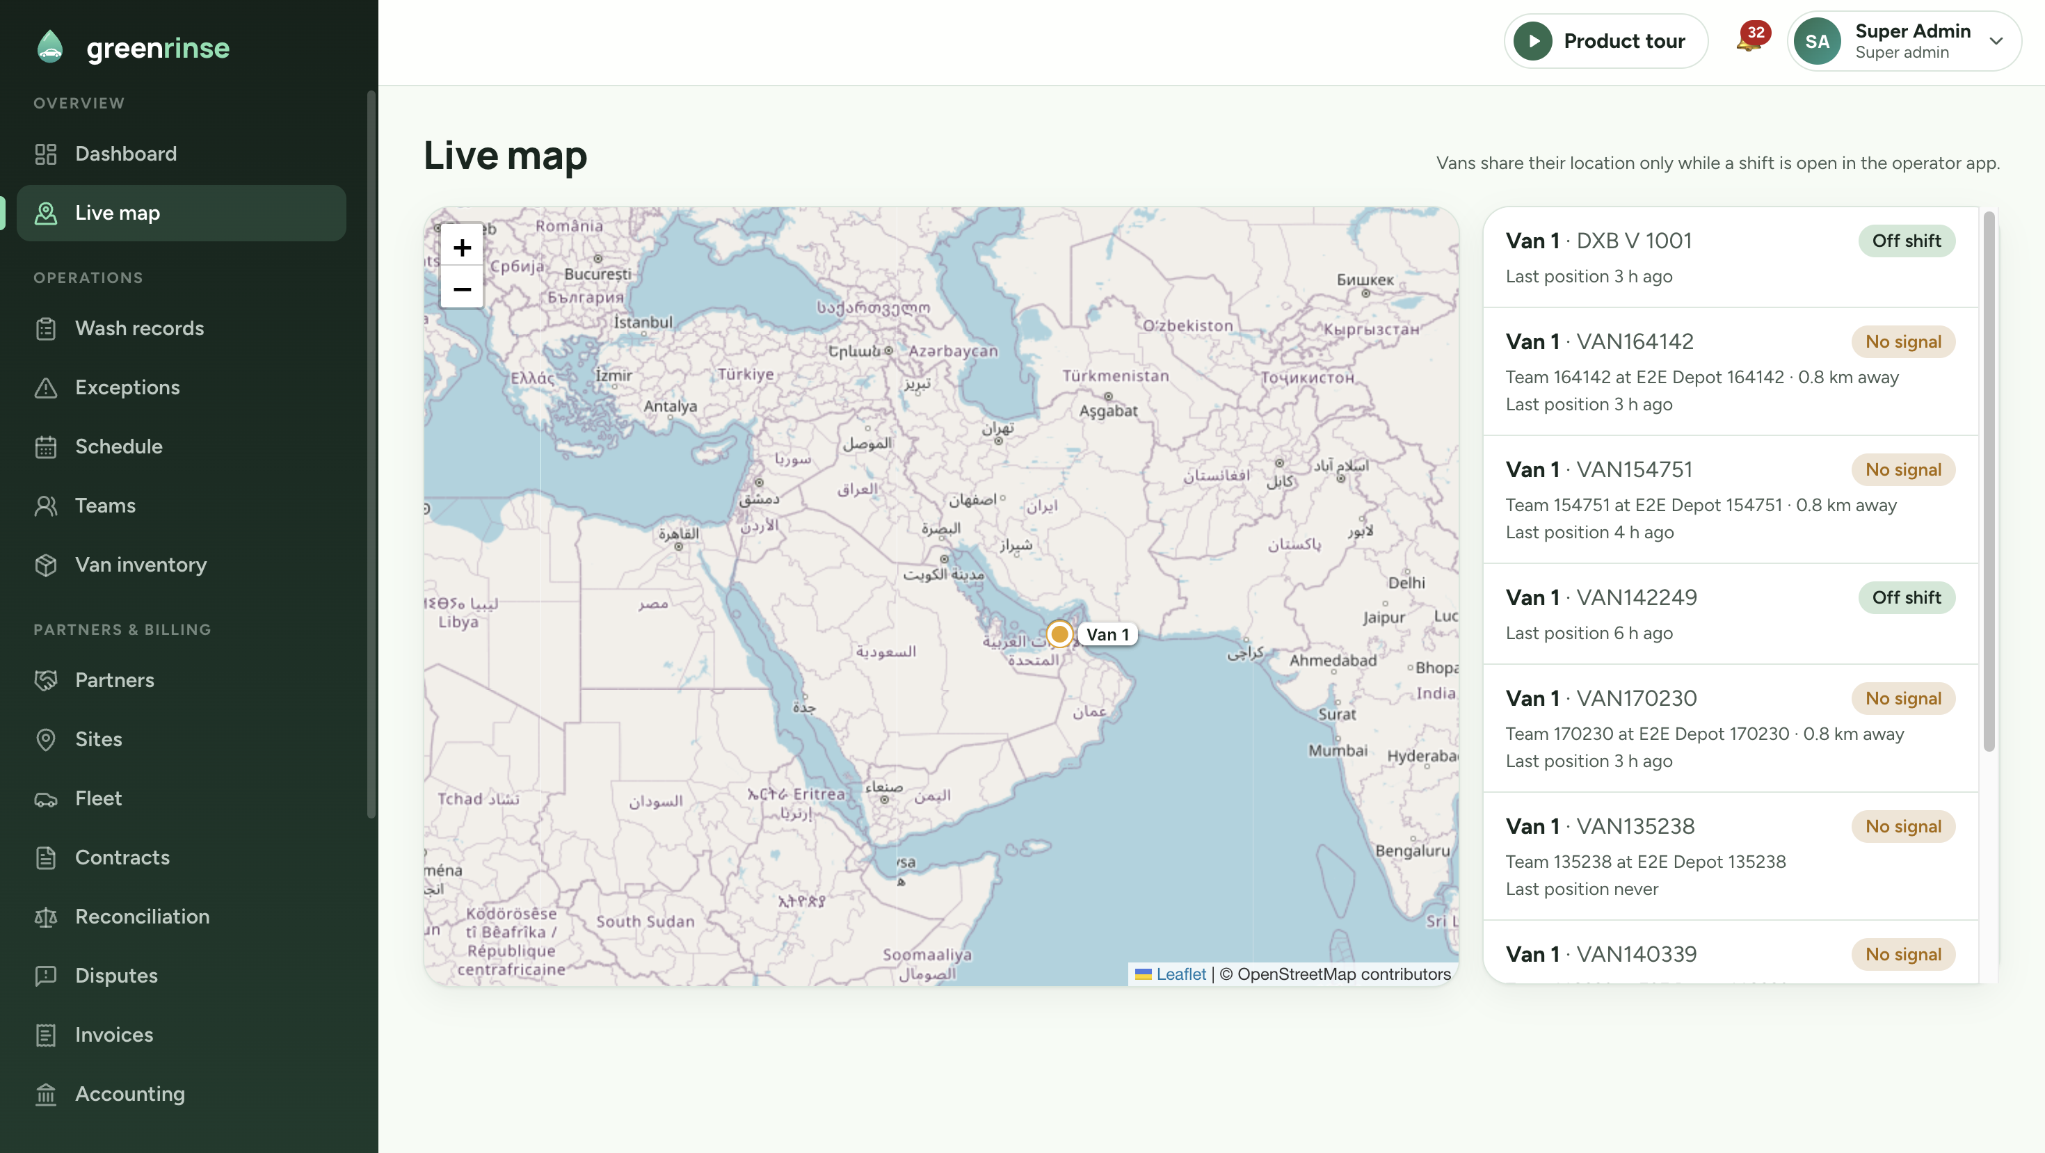
Task: Click No signal badge for VAN164142
Action: (1903, 342)
